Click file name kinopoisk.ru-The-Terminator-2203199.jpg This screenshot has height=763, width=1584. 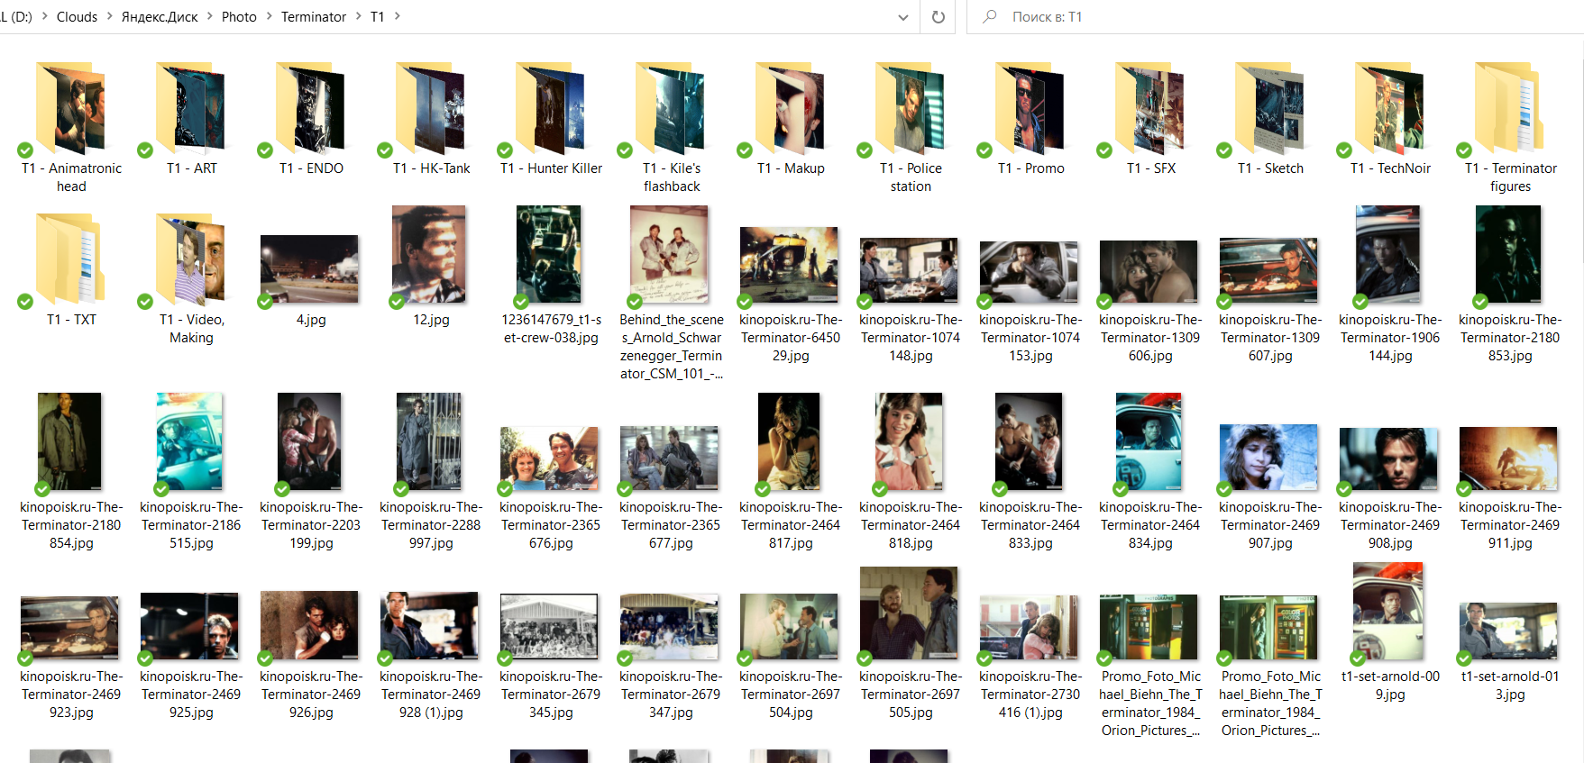click(311, 525)
